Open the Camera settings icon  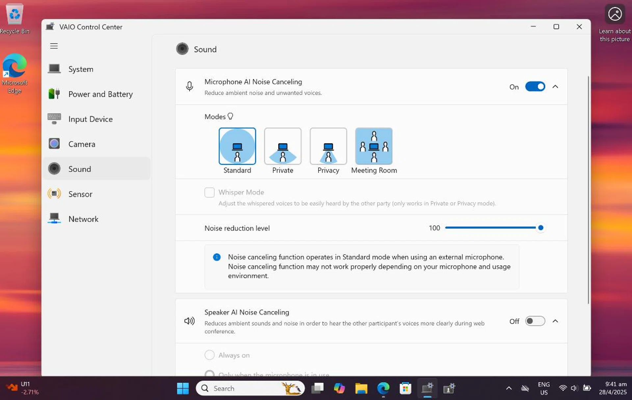(x=54, y=144)
